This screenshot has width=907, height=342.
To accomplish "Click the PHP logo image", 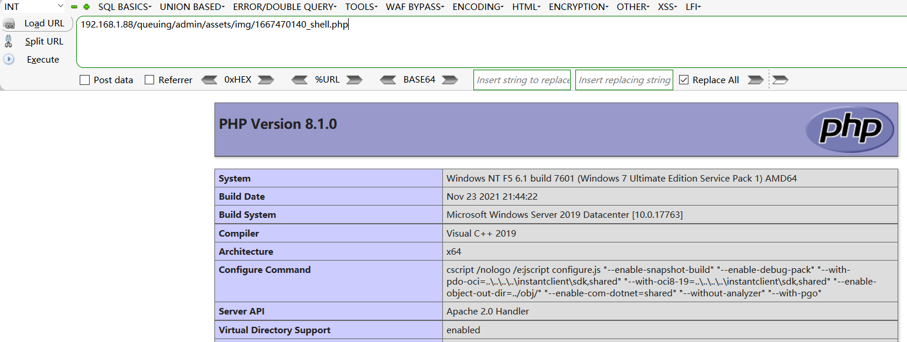I will pos(850,129).
